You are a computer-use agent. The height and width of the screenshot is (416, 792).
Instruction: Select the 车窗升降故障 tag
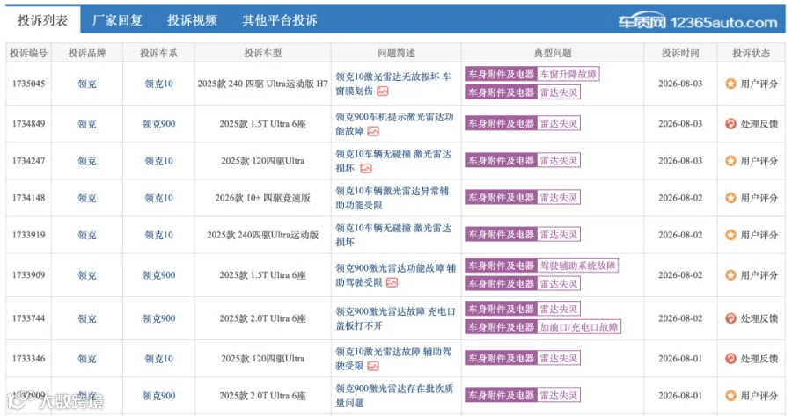[568, 74]
